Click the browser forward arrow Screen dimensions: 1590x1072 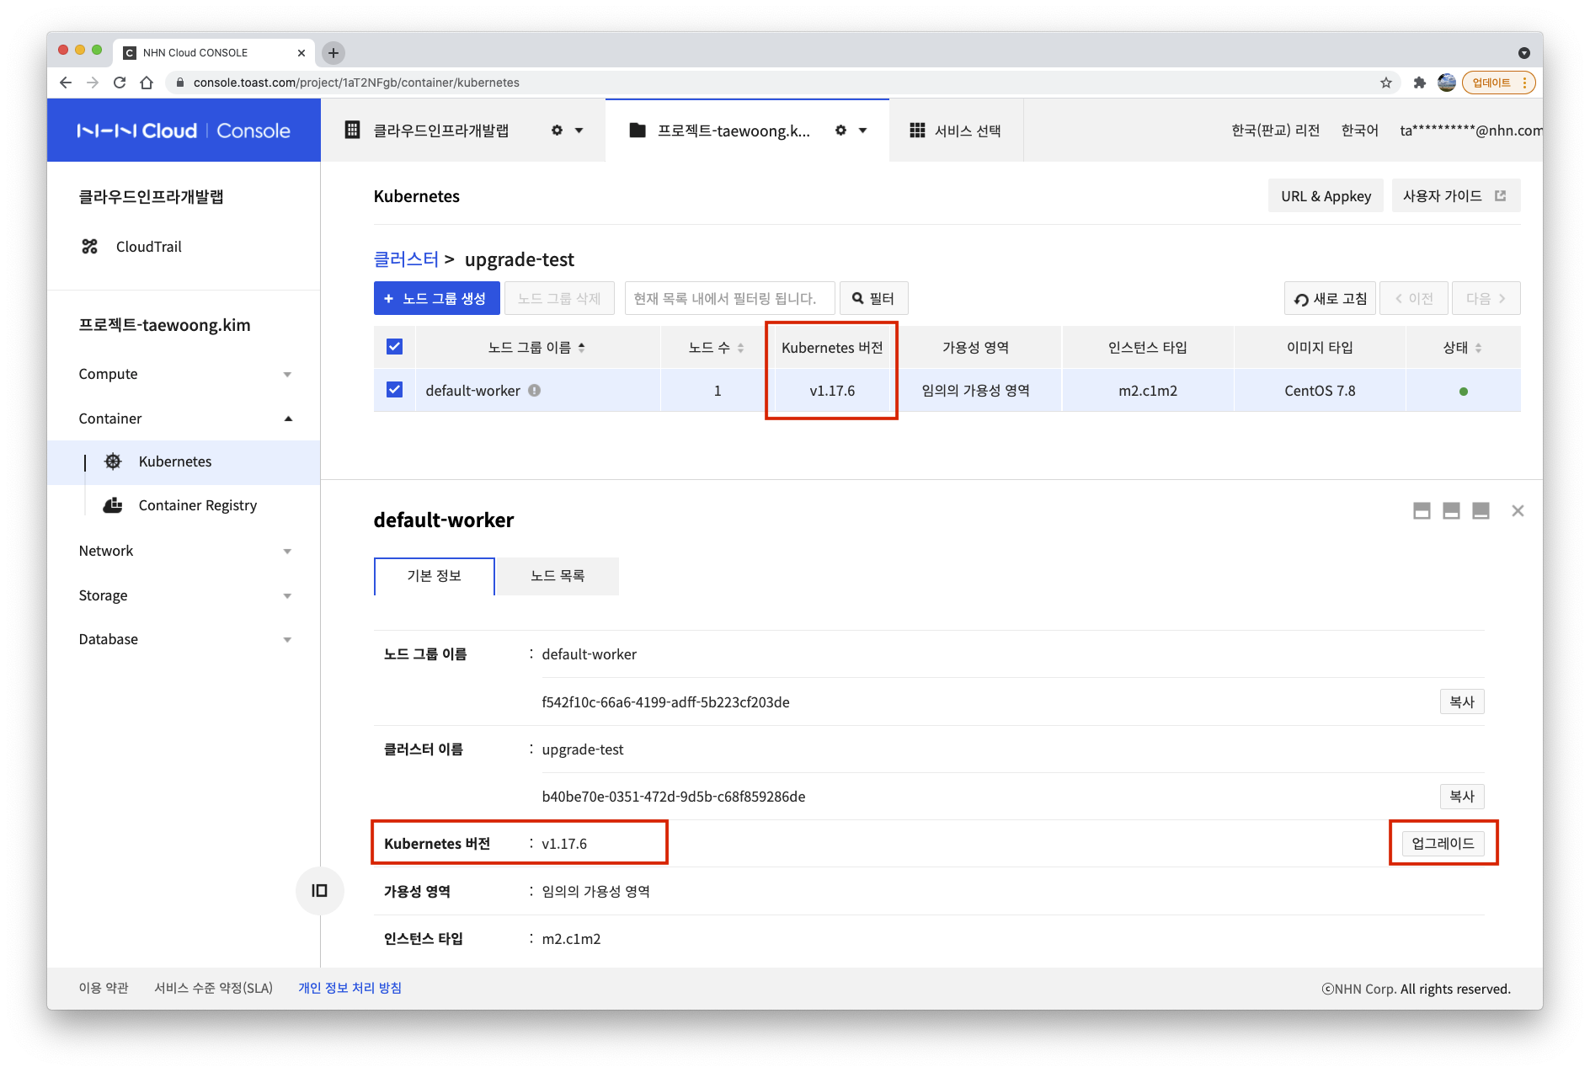click(x=93, y=83)
